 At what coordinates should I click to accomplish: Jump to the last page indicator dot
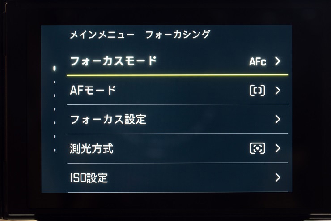[x=55, y=150]
